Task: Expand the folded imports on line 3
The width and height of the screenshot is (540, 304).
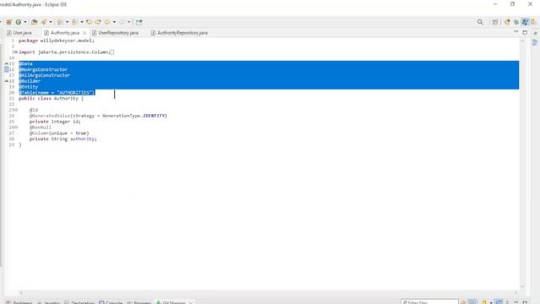Action: [x=16, y=52]
